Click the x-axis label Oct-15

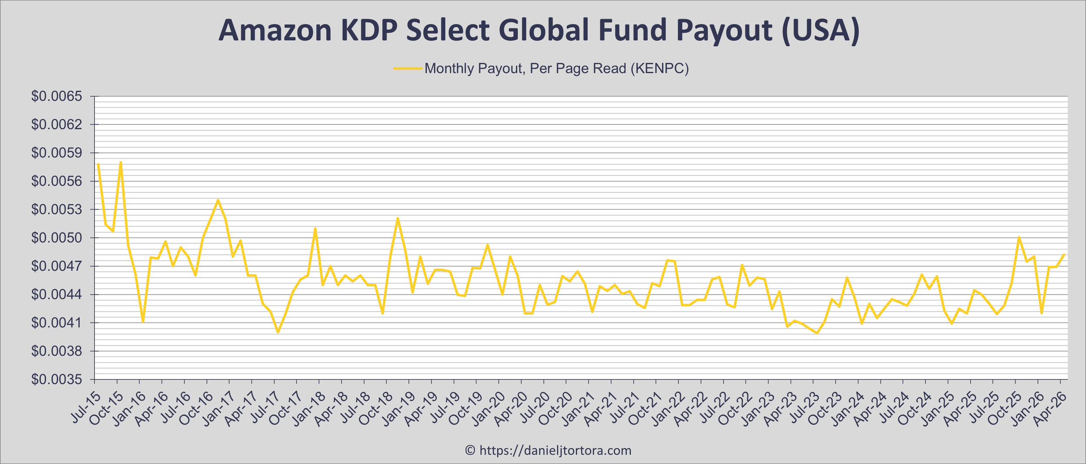106,409
